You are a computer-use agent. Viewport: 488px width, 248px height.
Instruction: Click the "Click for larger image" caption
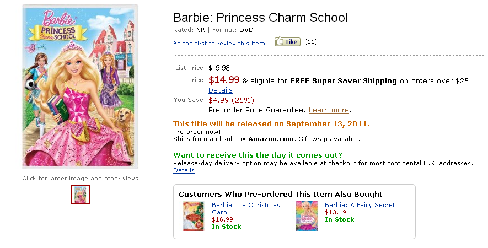[x=81, y=178]
